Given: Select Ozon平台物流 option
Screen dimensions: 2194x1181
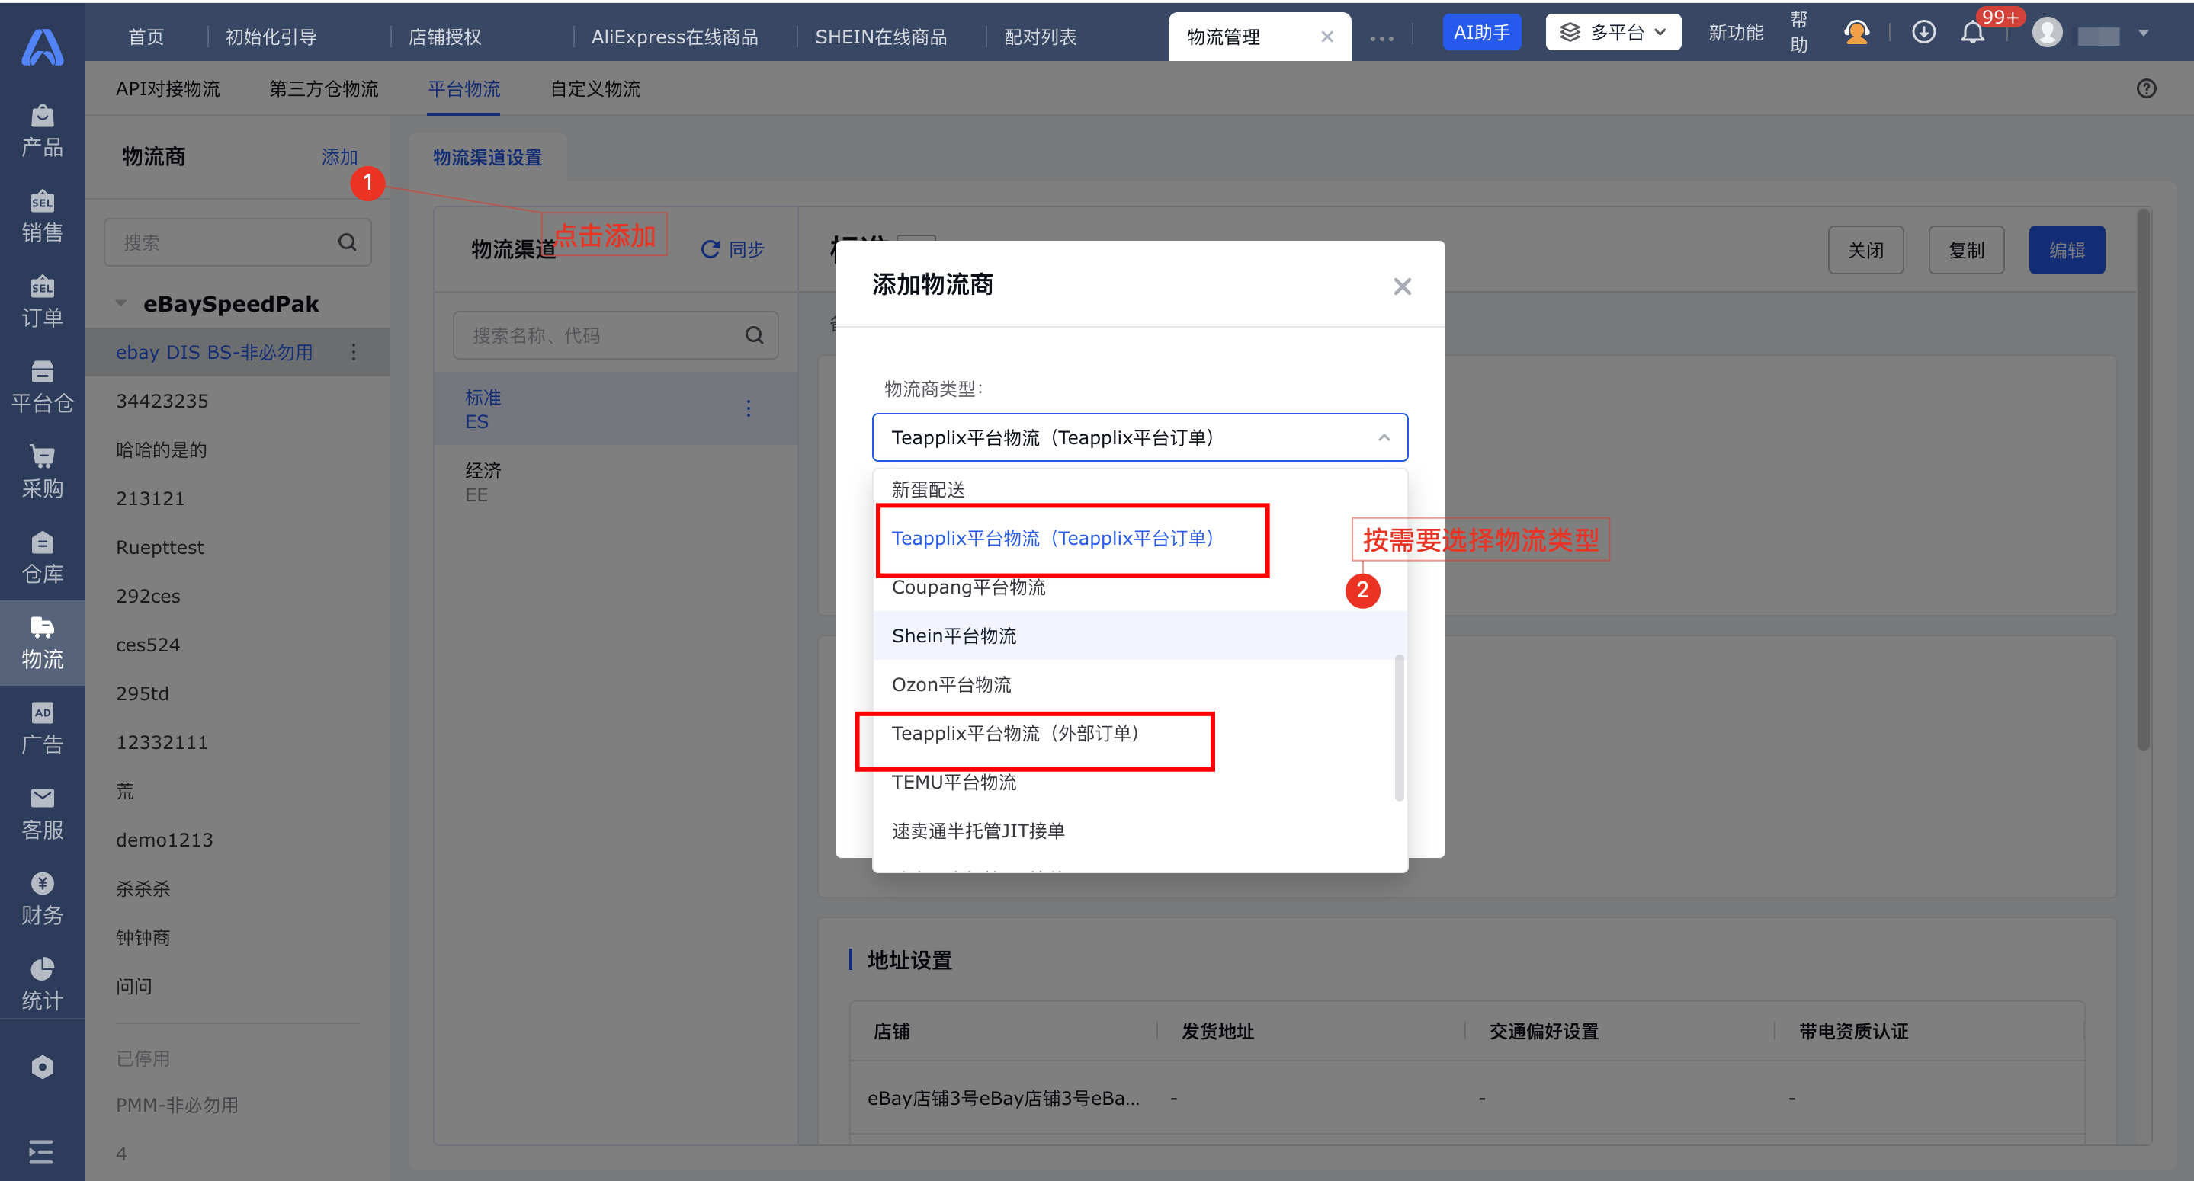Looking at the screenshot, I should (1140, 684).
